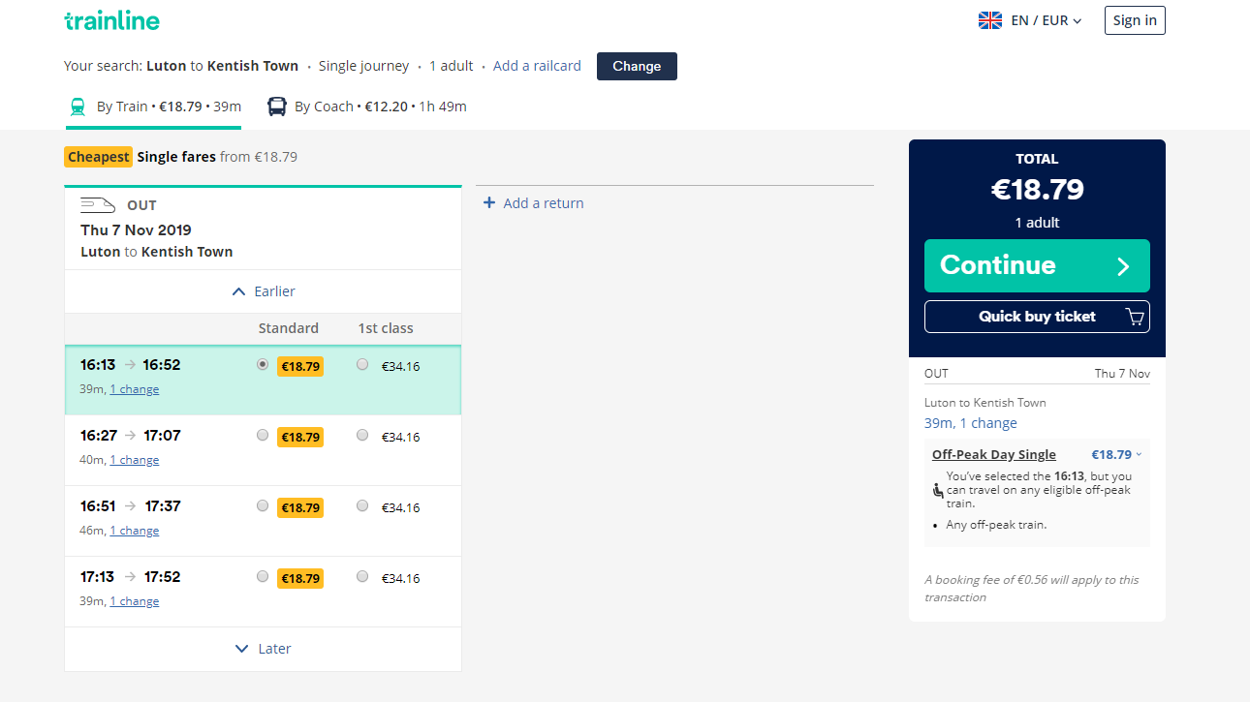Screen dimensions: 1250x702
Task: Open 1 change link for 16:51 train
Action: (135, 531)
